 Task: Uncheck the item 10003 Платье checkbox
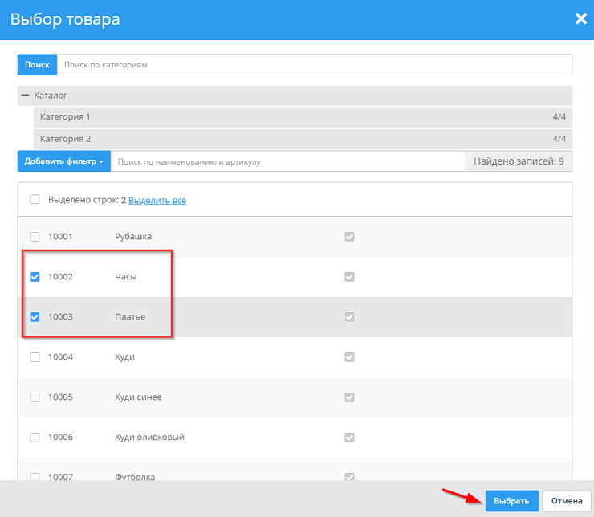pos(35,317)
